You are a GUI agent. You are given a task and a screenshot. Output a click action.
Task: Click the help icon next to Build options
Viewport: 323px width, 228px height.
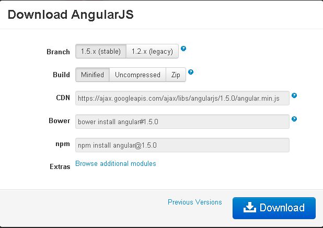[x=191, y=72]
